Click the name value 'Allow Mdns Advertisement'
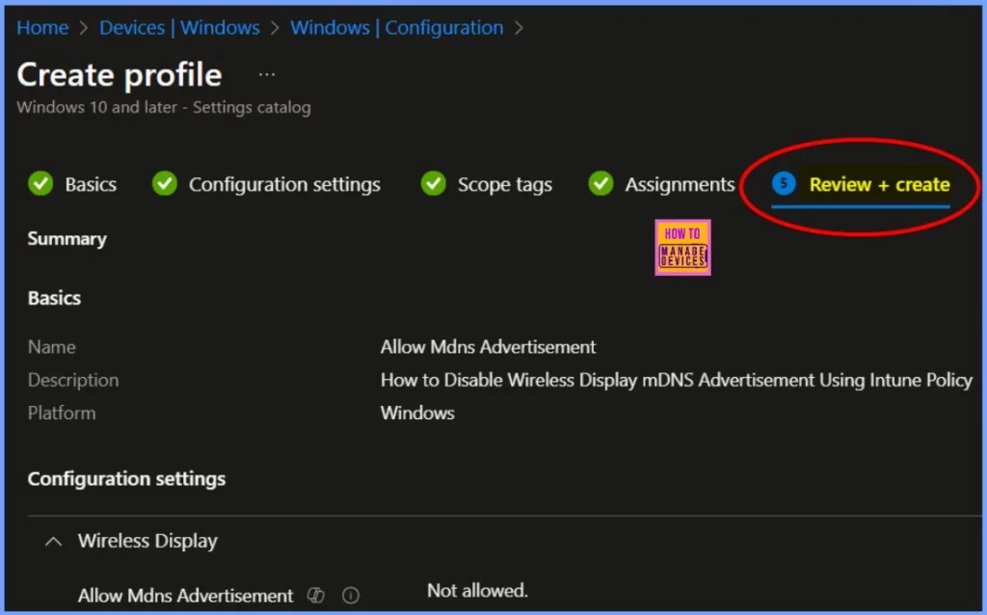This screenshot has height=615, width=987. [x=488, y=347]
